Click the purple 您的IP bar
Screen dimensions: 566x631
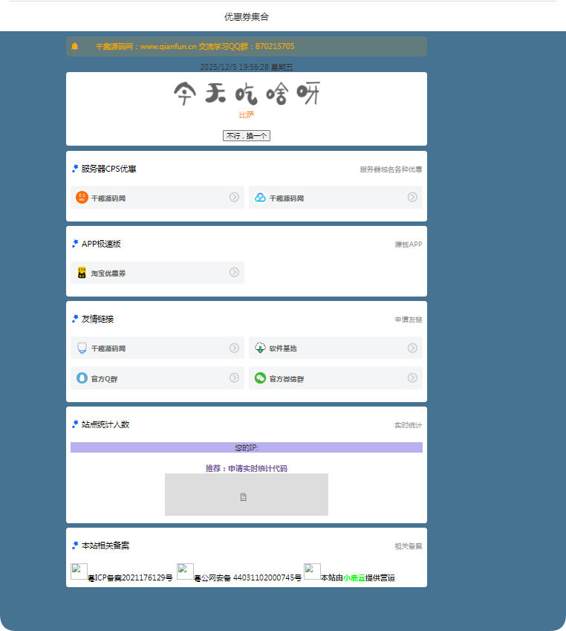pyautogui.click(x=247, y=447)
